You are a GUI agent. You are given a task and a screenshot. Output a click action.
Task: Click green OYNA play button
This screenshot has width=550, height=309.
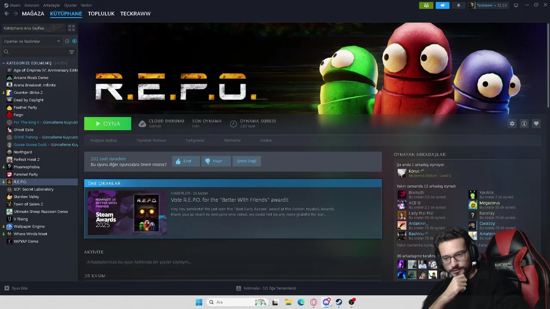click(108, 124)
